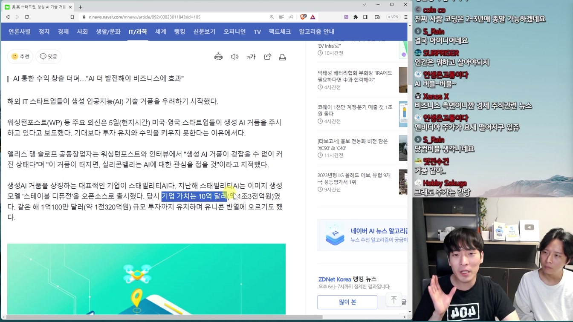Share the article

(x=267, y=57)
